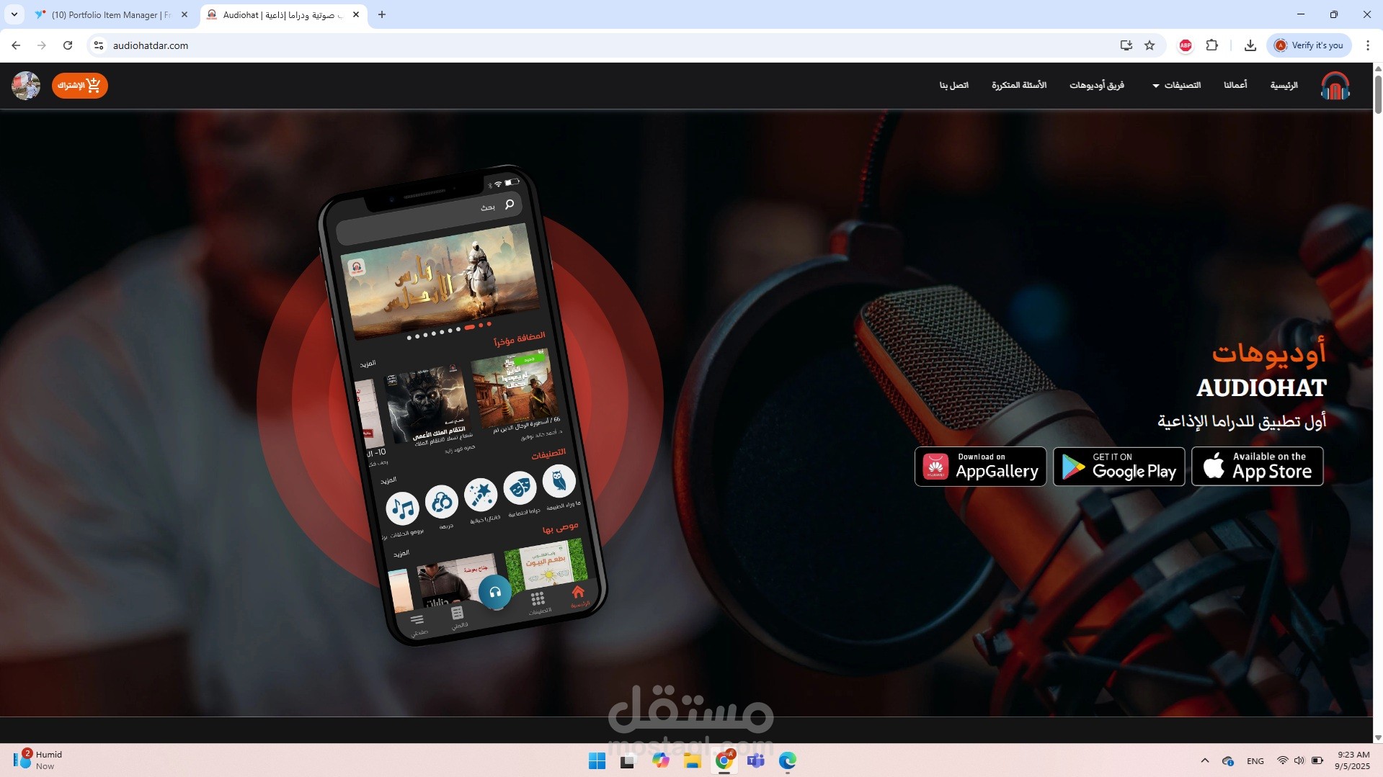
Task: Click the Audiohat headphone logo
Action: [1335, 86]
